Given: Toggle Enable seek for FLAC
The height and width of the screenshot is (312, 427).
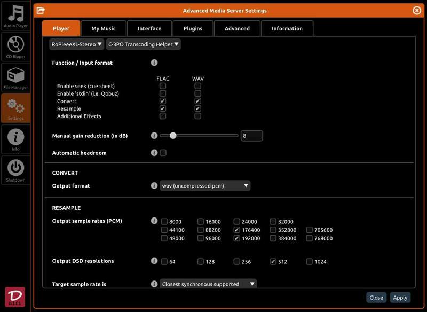Looking at the screenshot, I should [x=163, y=86].
